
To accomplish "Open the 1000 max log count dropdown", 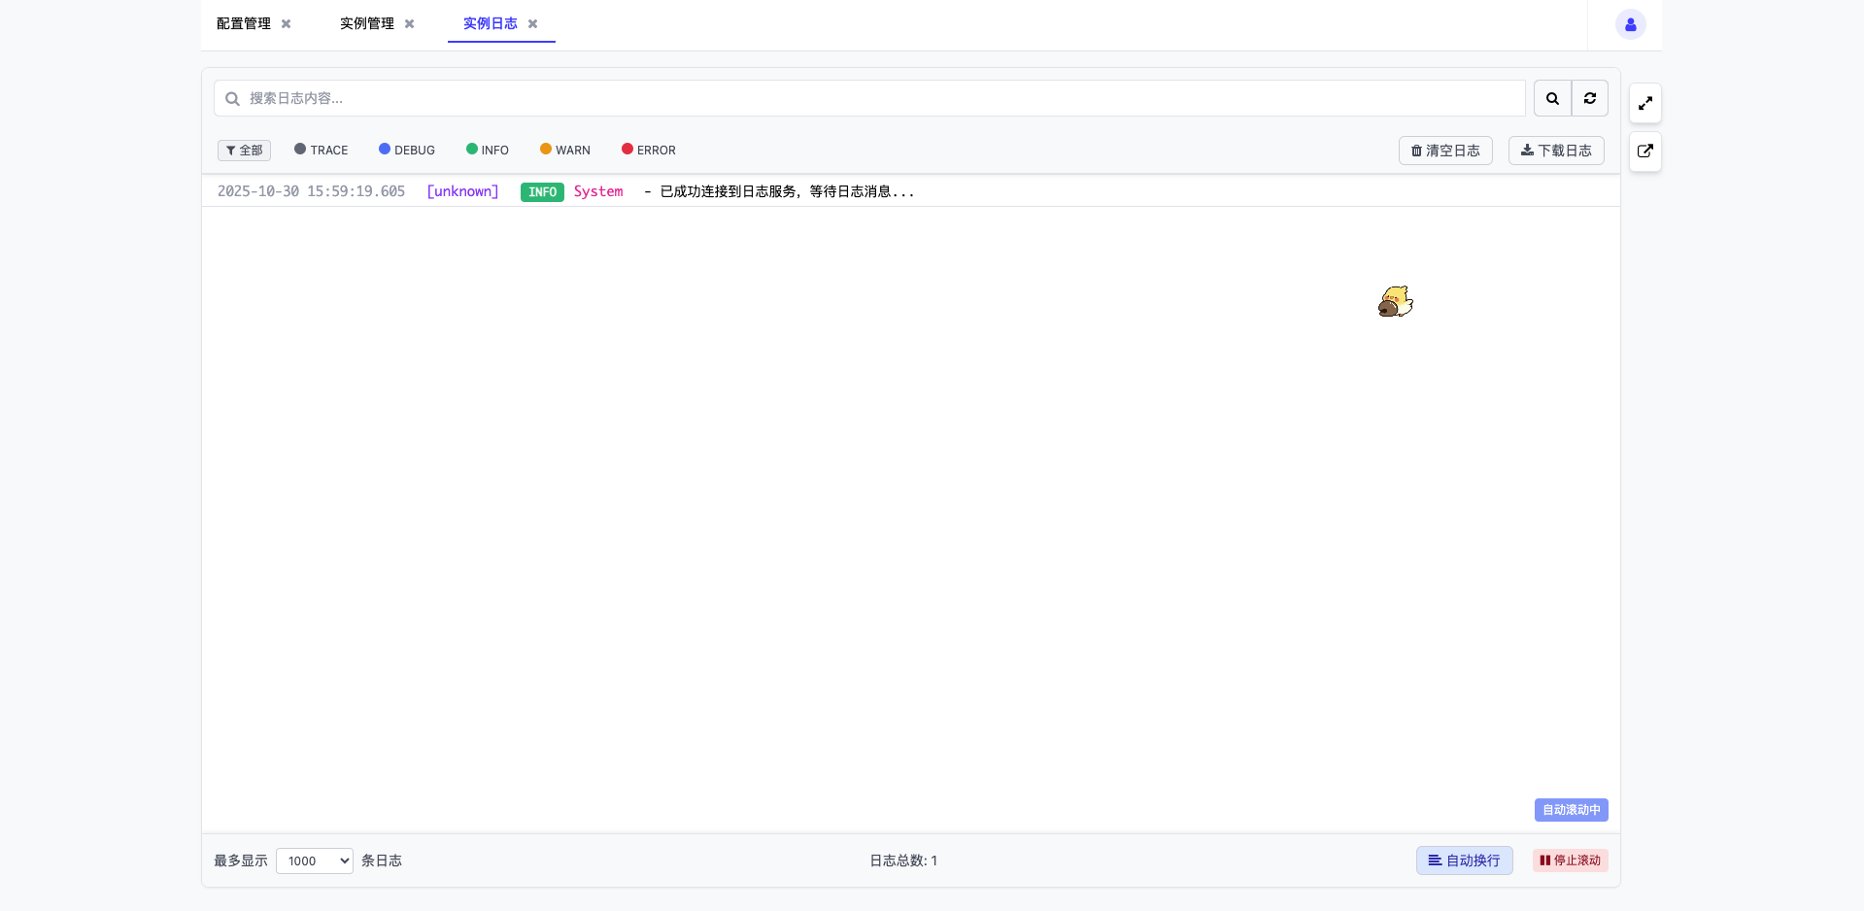I will coord(314,860).
